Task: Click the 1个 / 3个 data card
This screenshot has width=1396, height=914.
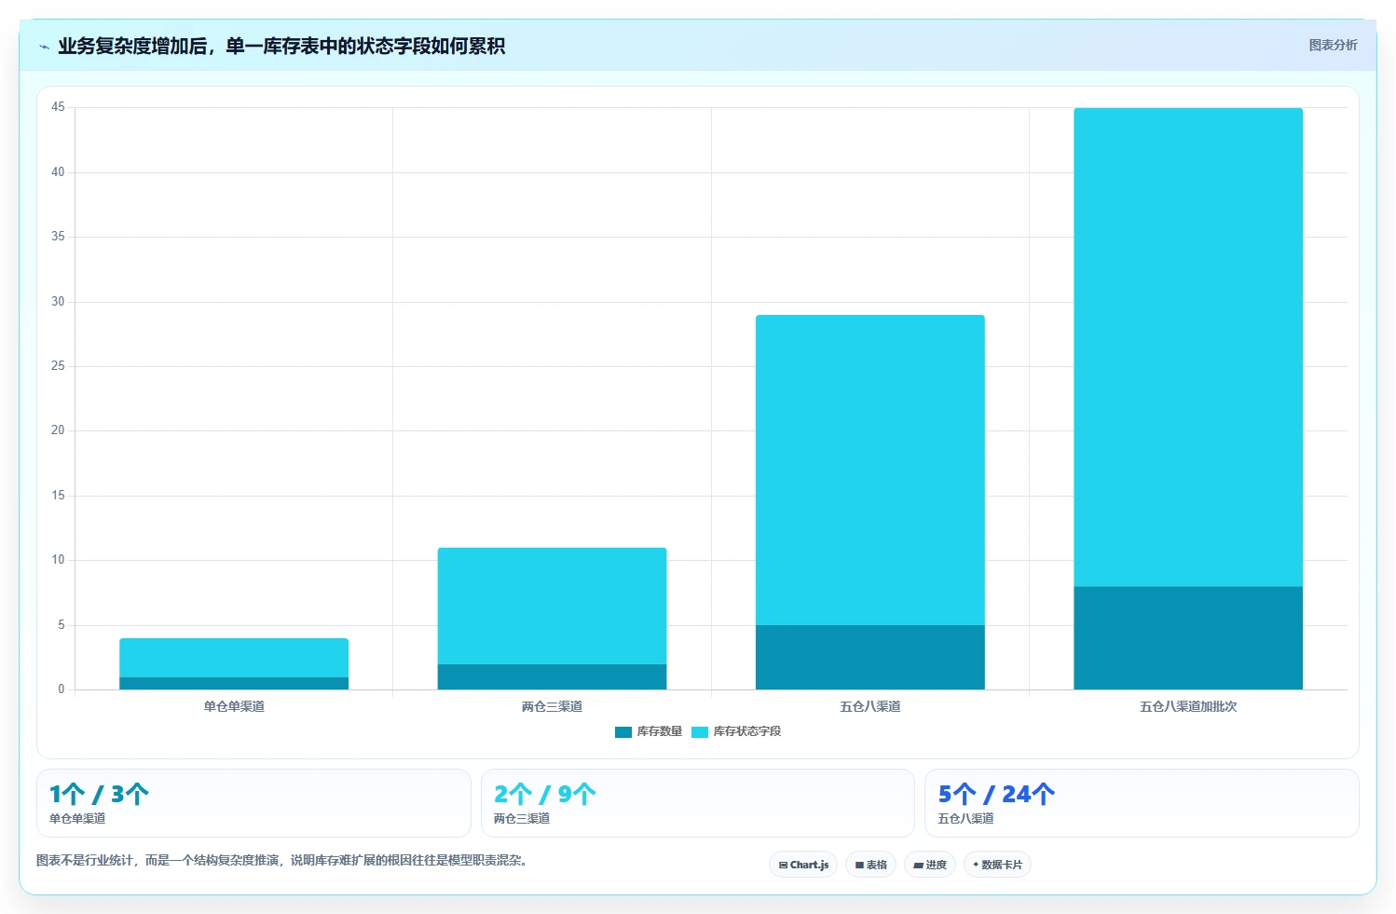Action: click(x=253, y=803)
